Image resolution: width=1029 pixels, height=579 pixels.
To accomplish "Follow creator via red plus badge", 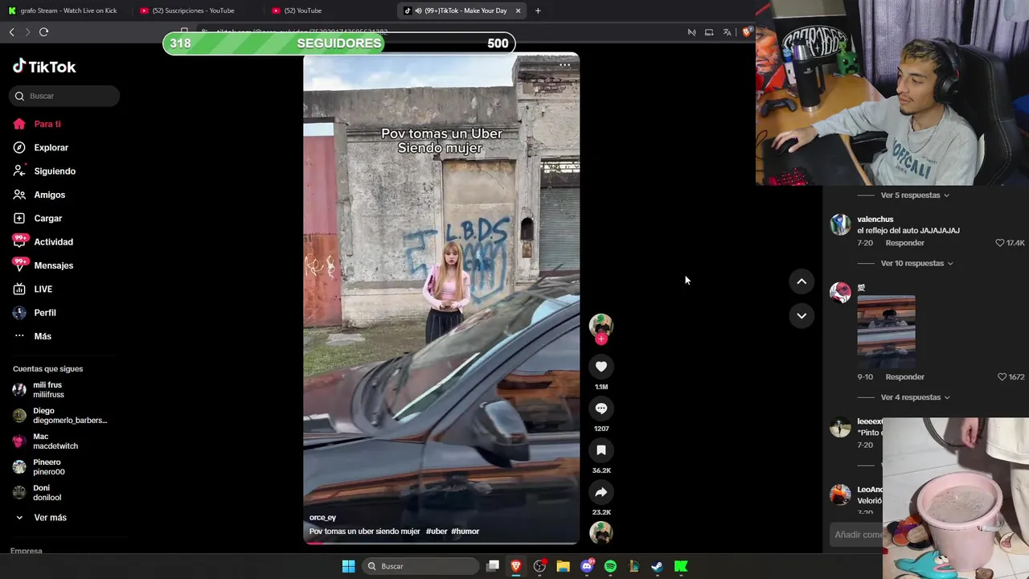I will tap(601, 339).
